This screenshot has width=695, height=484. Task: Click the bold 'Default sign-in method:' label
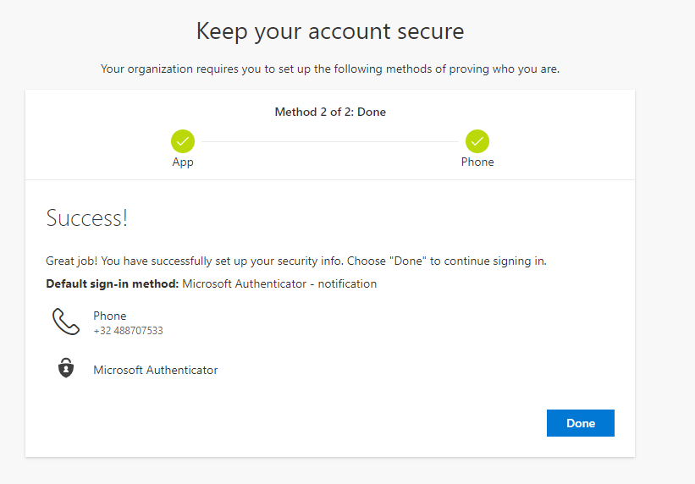pos(112,283)
